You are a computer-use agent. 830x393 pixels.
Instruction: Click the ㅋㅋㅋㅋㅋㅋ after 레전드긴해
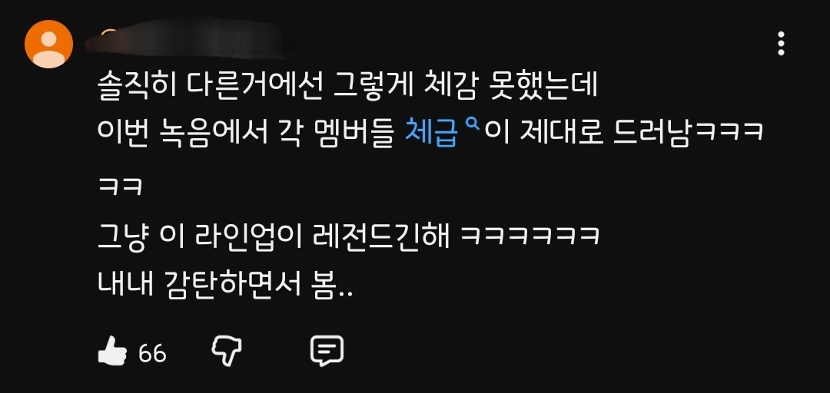(530, 236)
